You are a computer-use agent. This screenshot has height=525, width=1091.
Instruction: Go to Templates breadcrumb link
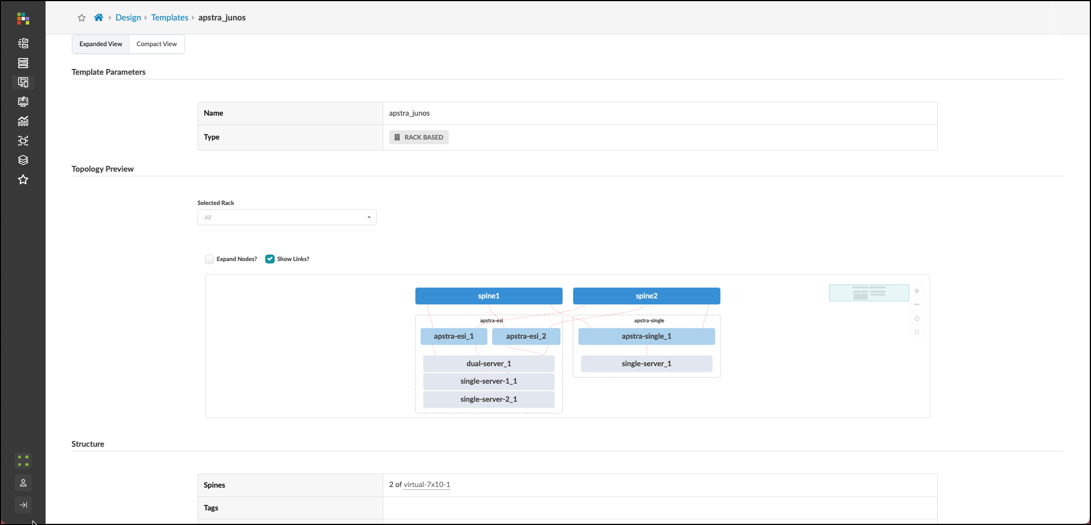tap(169, 18)
